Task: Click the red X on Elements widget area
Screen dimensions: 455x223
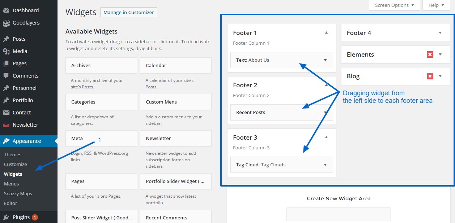Action: [430, 54]
